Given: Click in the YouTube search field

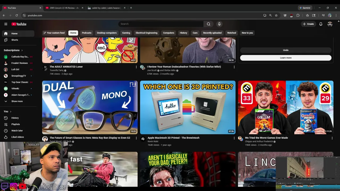Looking at the screenshot, I should pyautogui.click(x=161, y=24).
